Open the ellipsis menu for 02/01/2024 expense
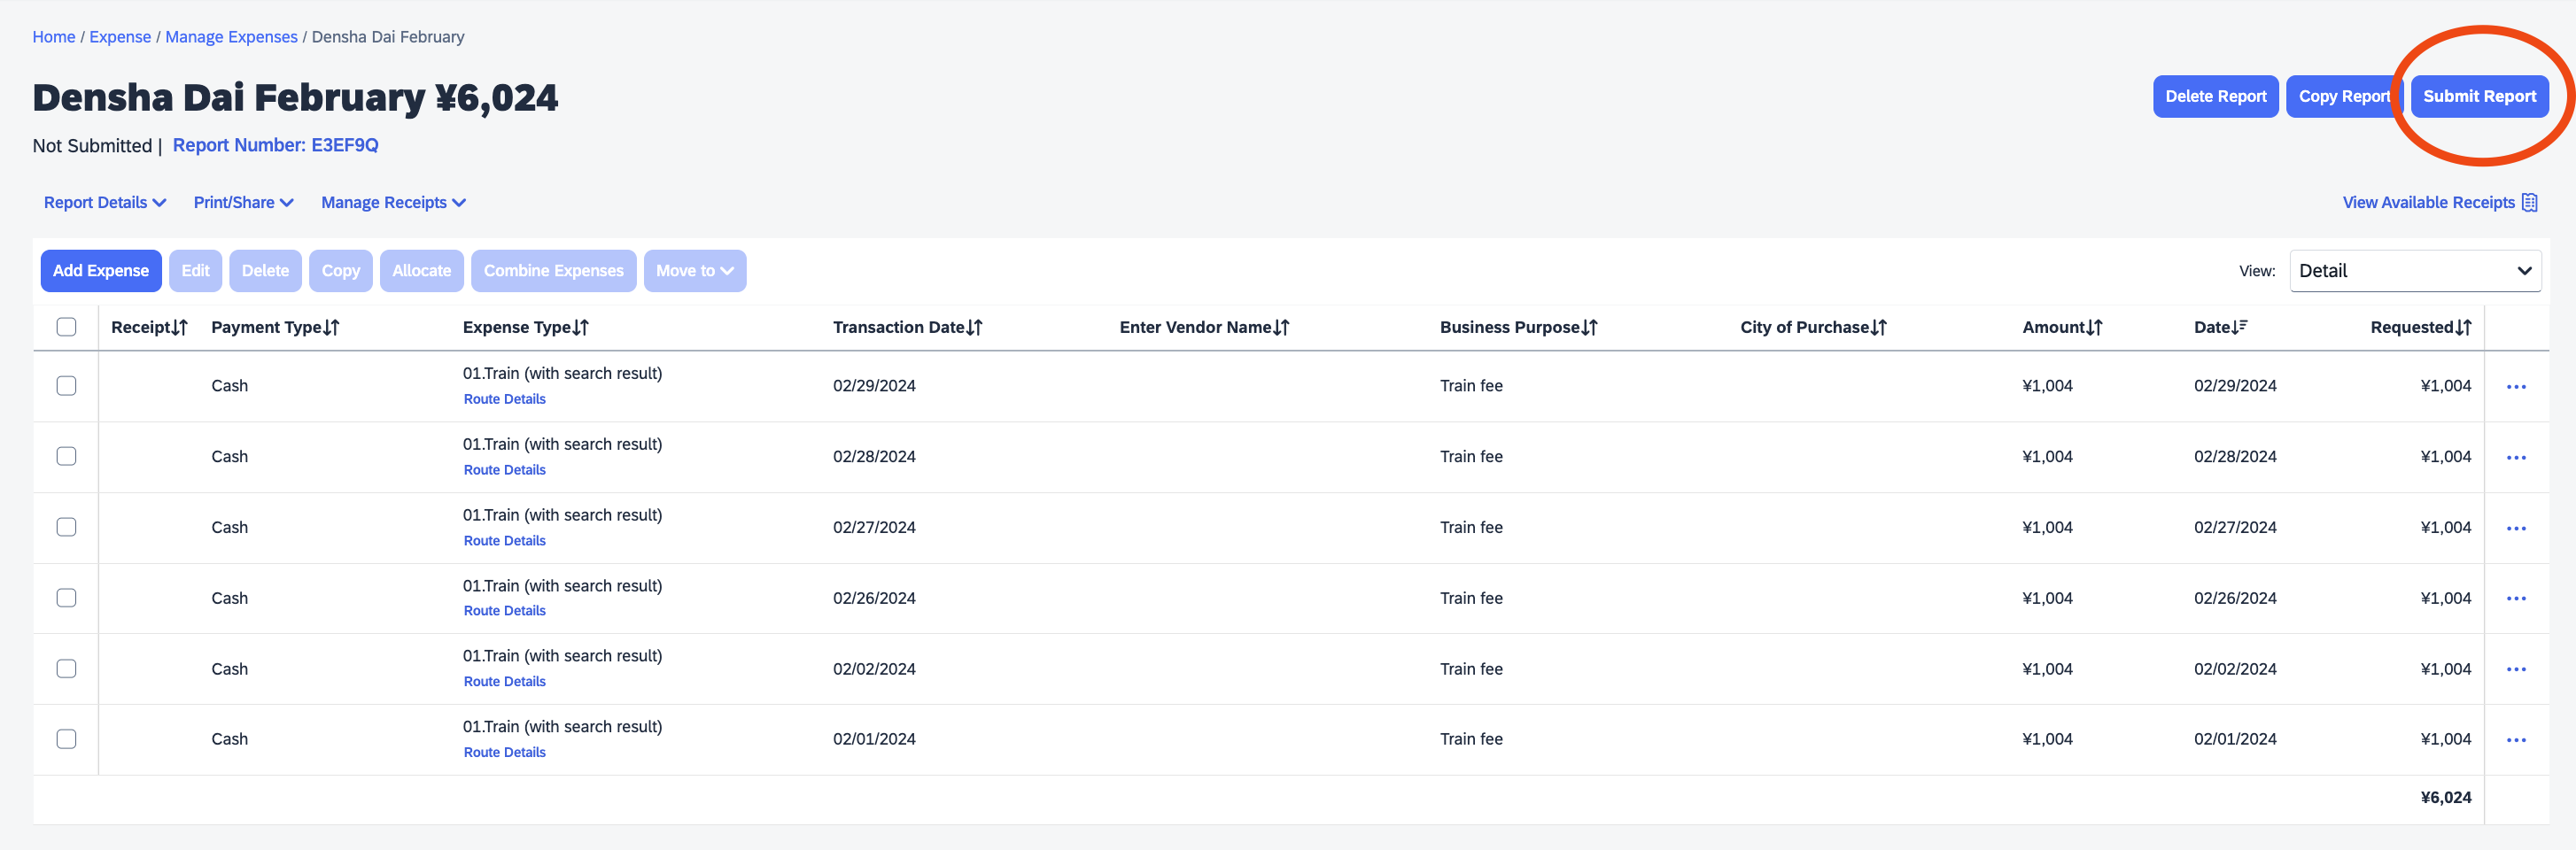 [x=2515, y=740]
